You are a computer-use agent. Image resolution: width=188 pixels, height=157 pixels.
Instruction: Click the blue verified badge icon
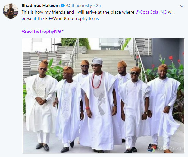click(x=62, y=5)
